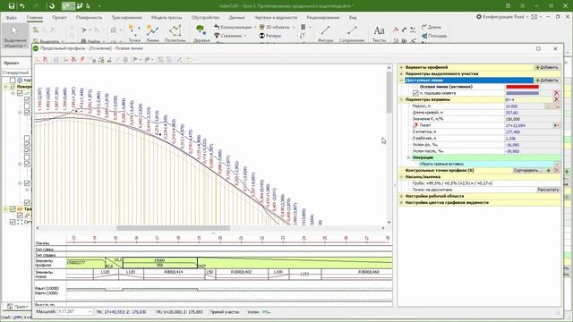Click the Площадь measure tool
Image resolution: width=573 pixels, height=322 pixels.
click(x=434, y=36)
